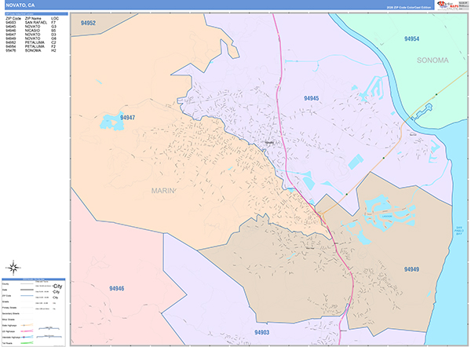Click the compass rose icon
Viewport: 471px width, 347px height.
tap(15, 266)
